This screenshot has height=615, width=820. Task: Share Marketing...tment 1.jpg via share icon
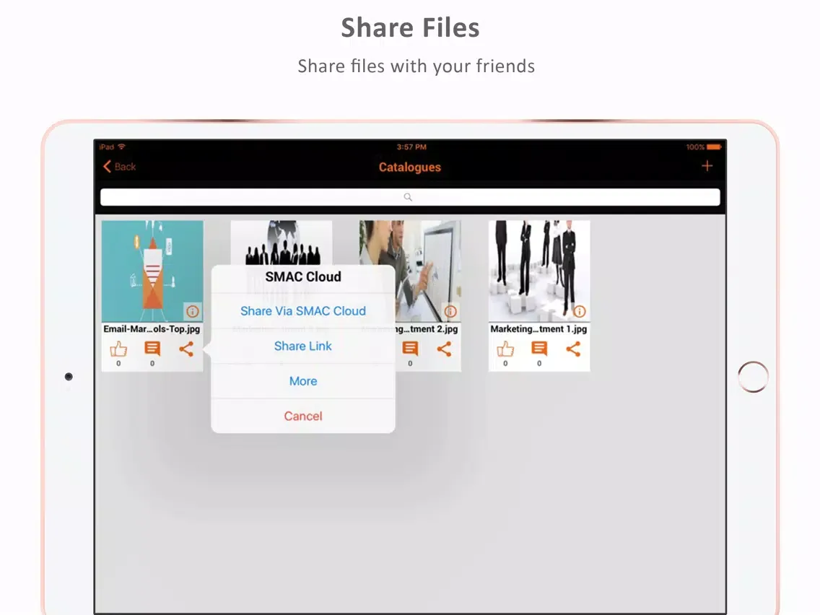pos(573,349)
